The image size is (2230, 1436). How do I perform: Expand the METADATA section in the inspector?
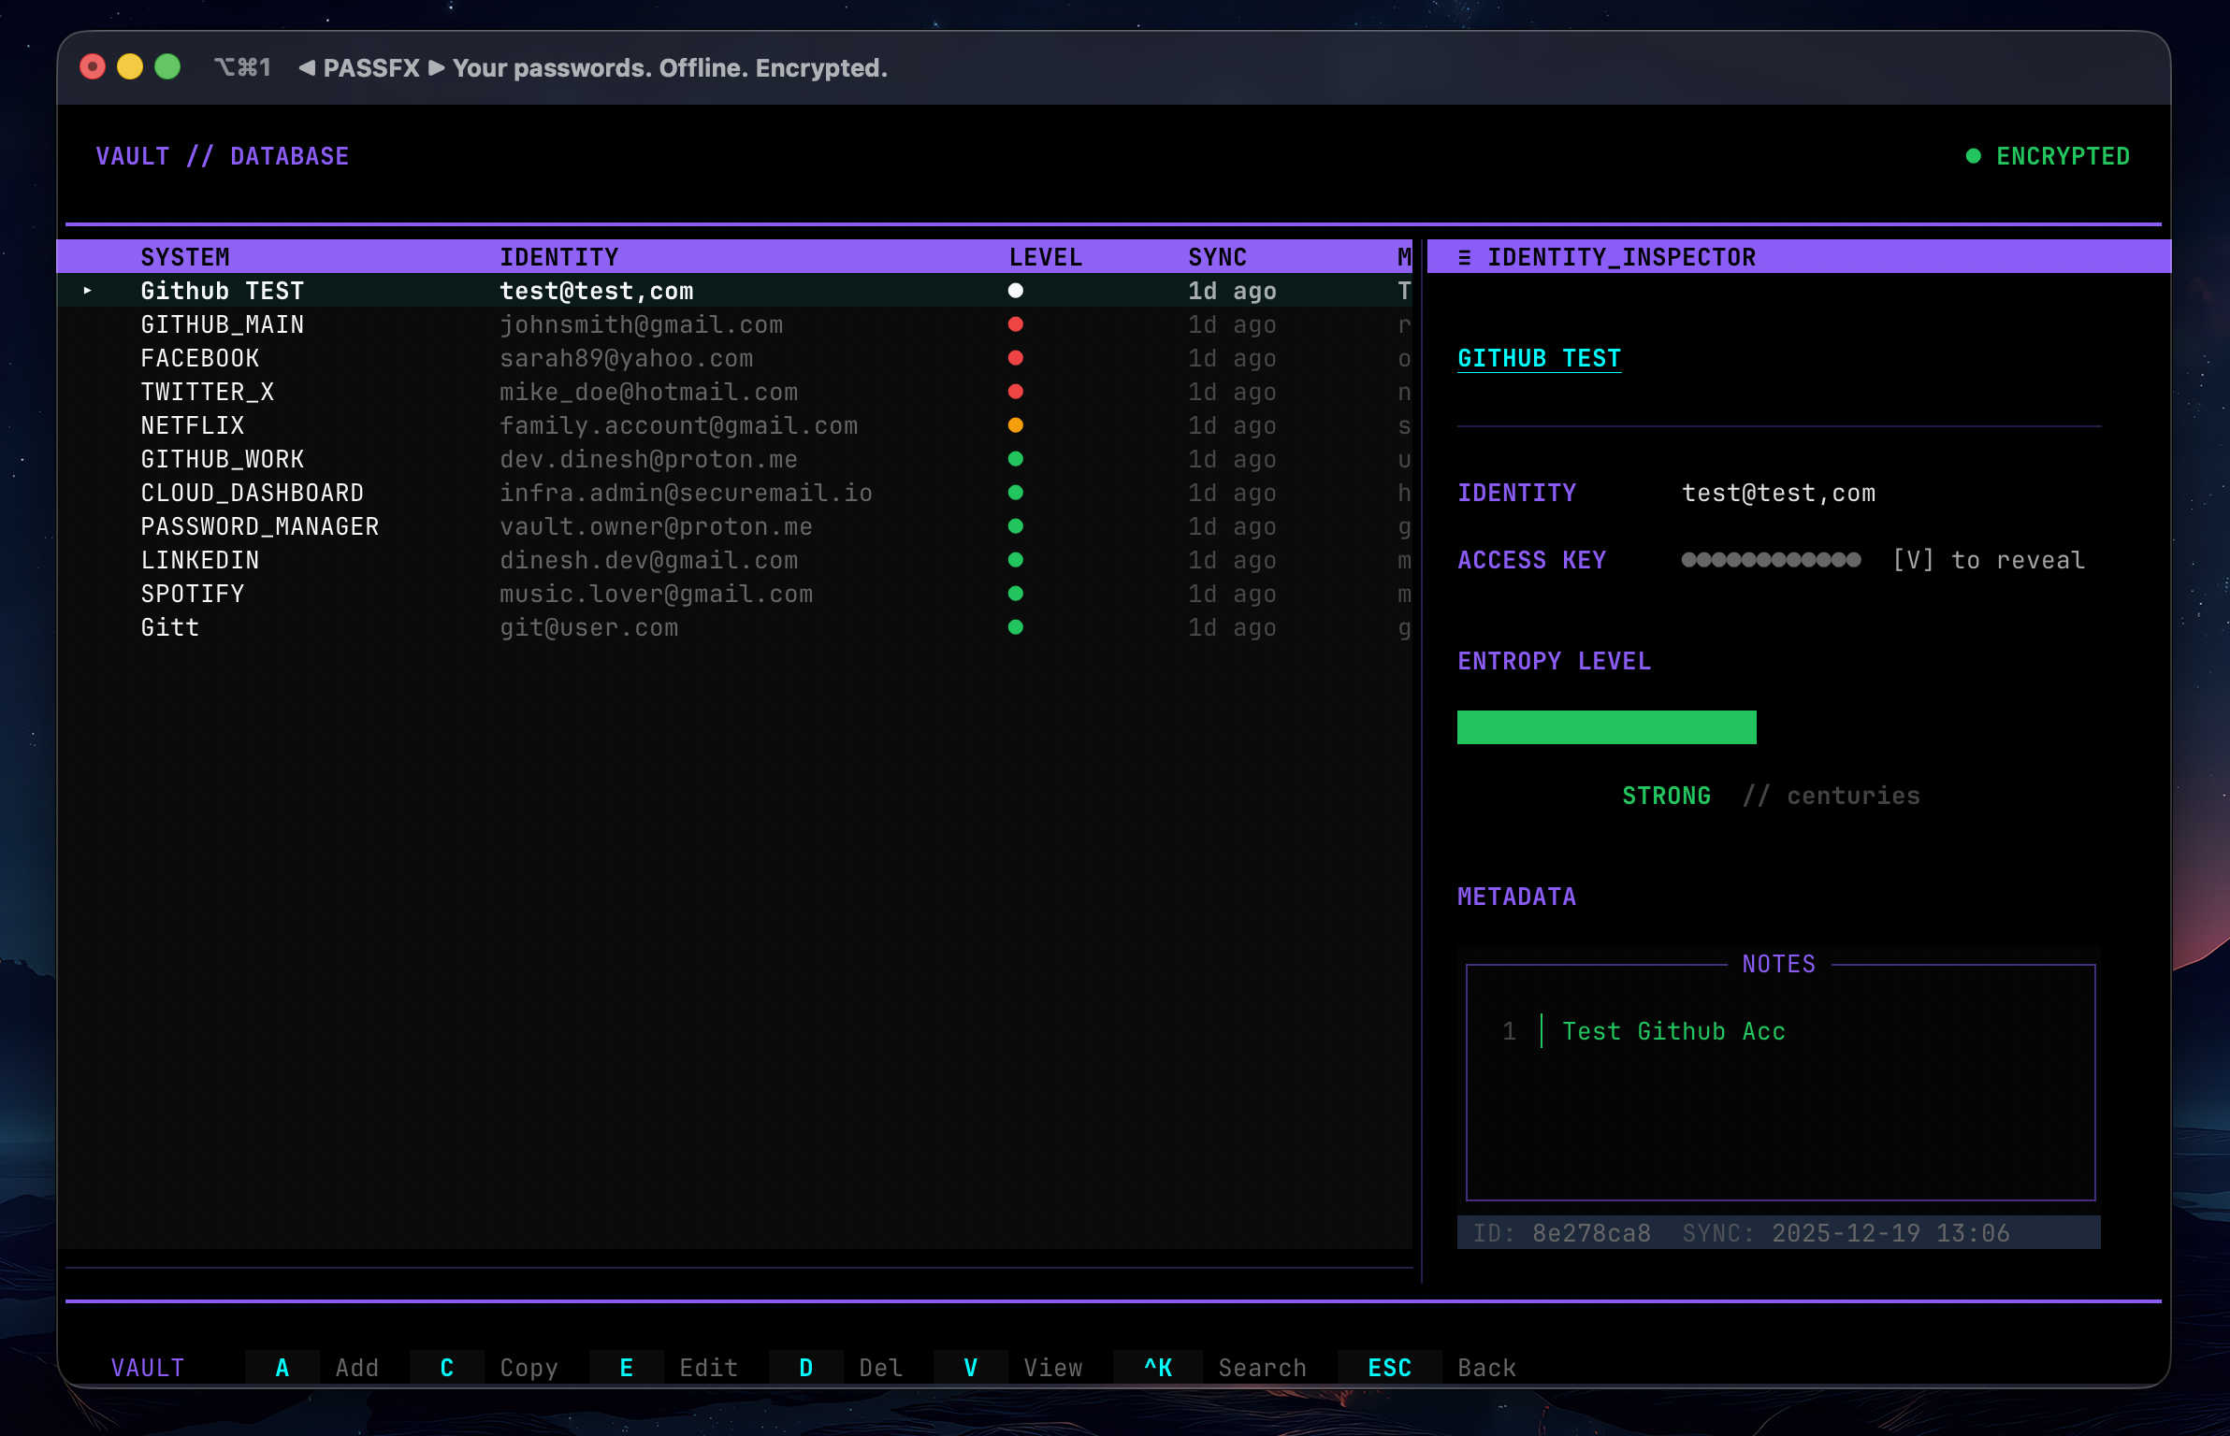(x=1516, y=896)
